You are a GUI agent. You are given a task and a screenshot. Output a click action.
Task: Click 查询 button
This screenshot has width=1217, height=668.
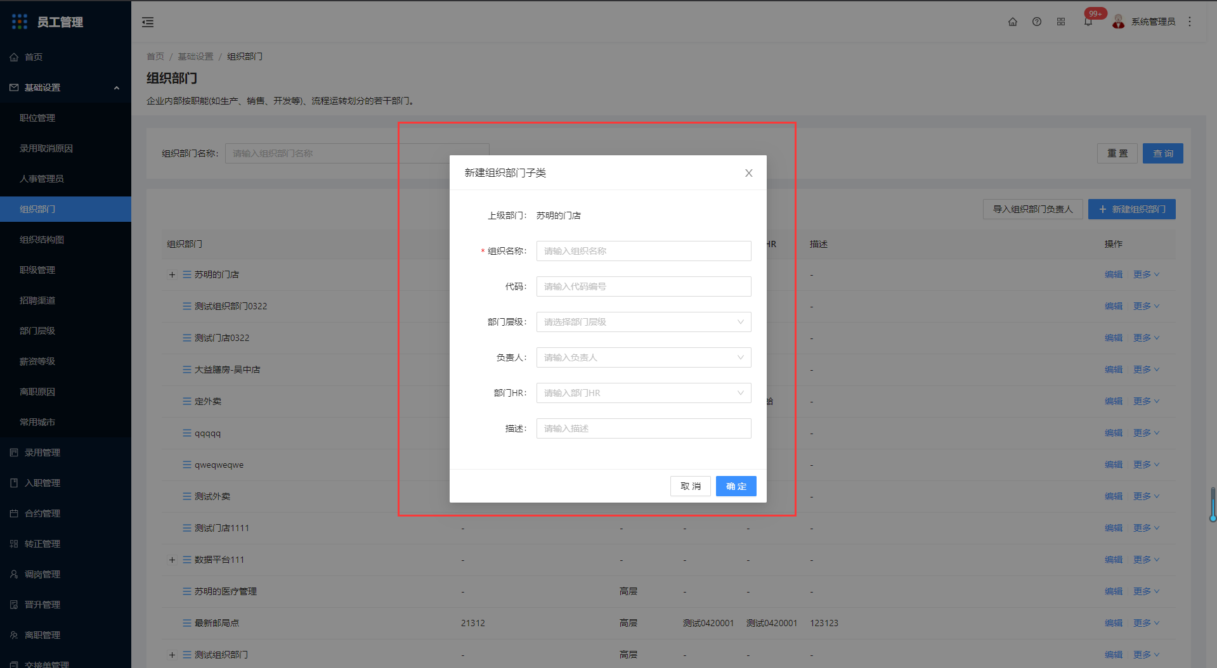click(x=1163, y=153)
